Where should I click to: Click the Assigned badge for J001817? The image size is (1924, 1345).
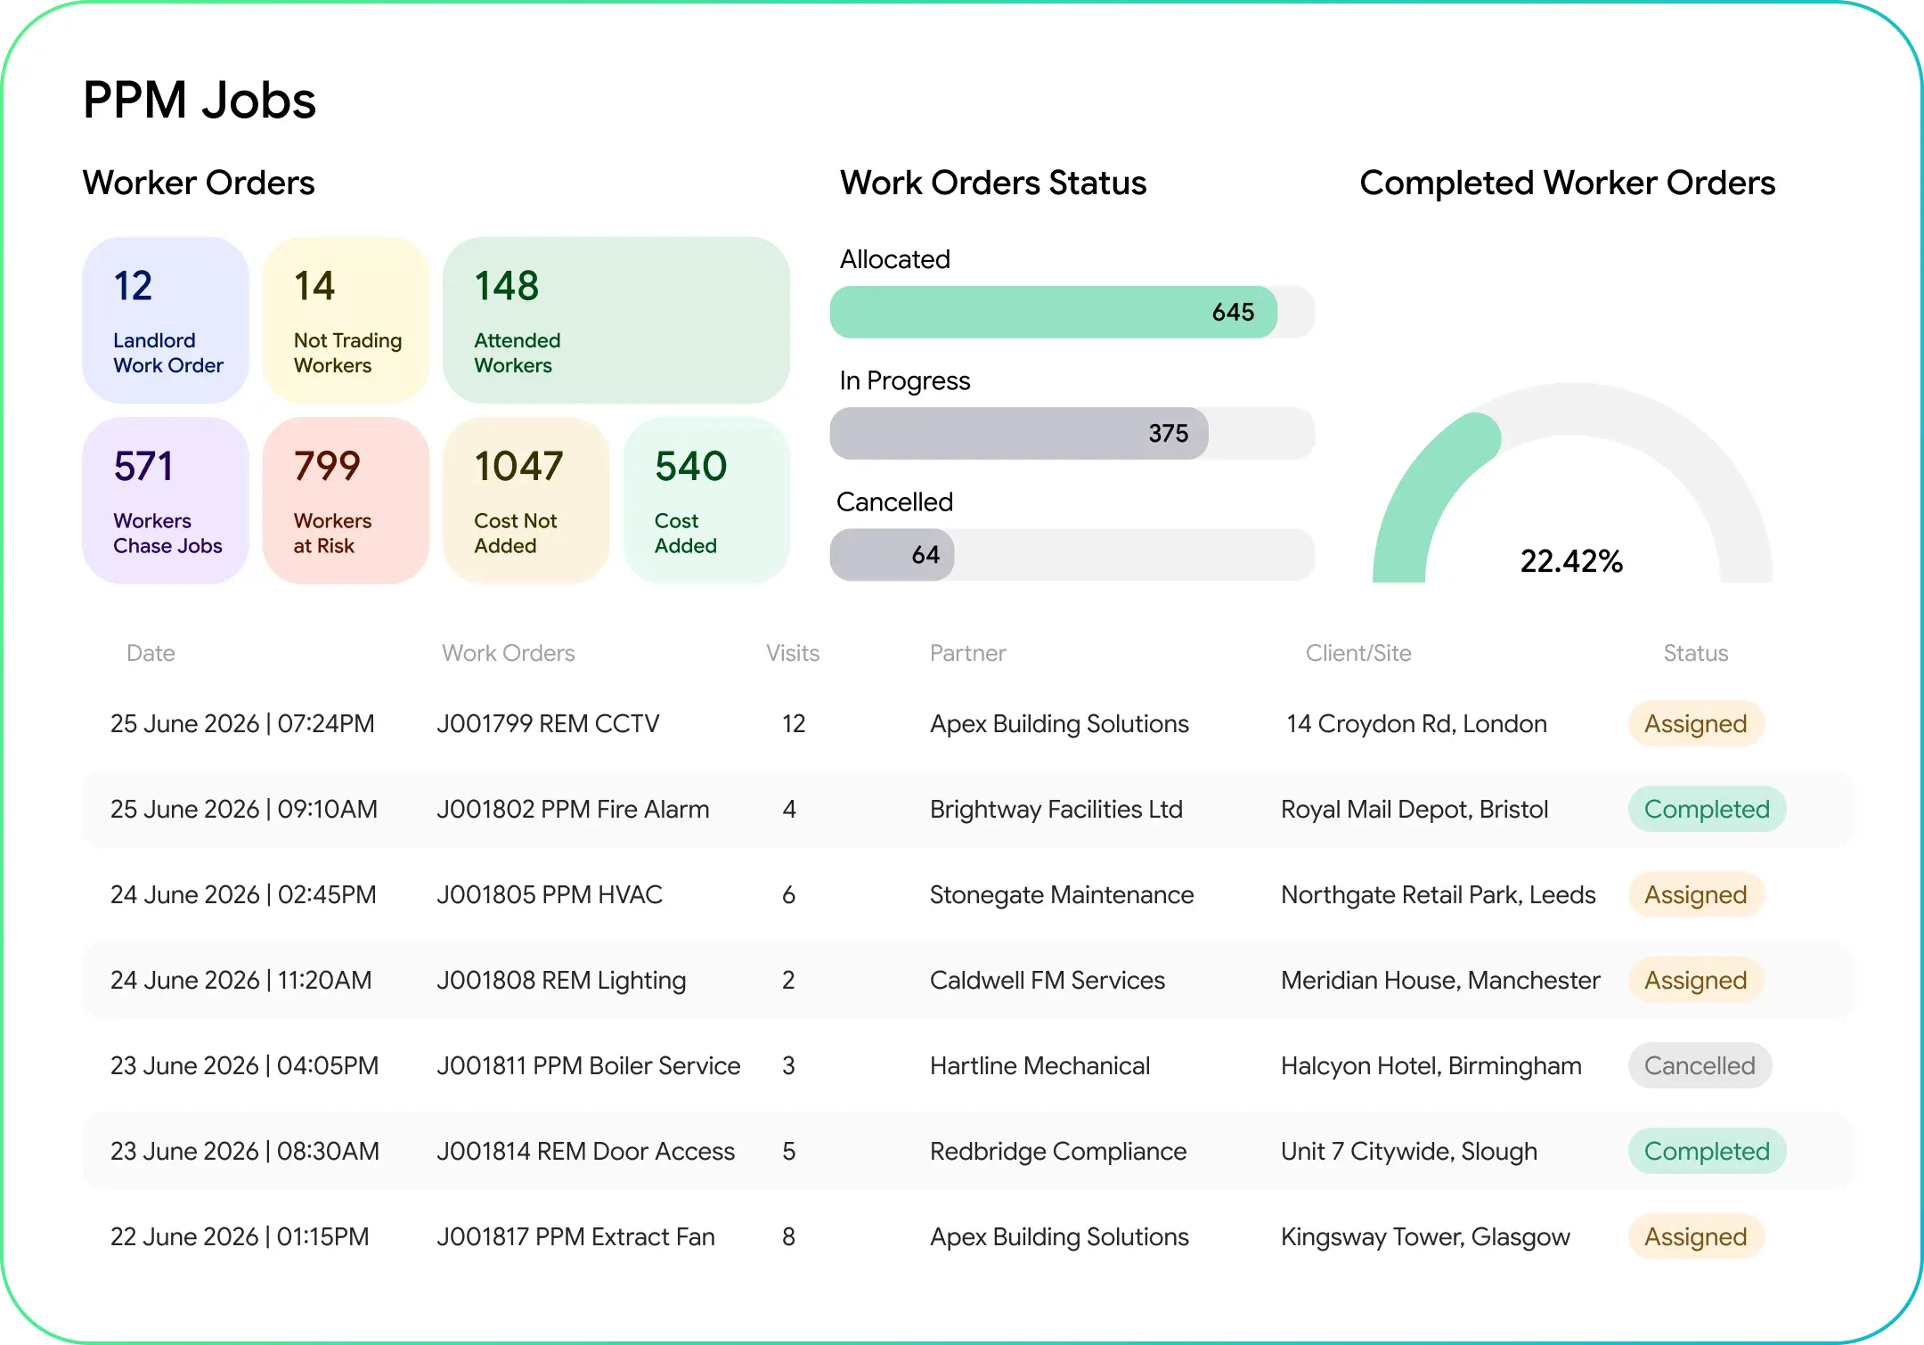(x=1696, y=1236)
